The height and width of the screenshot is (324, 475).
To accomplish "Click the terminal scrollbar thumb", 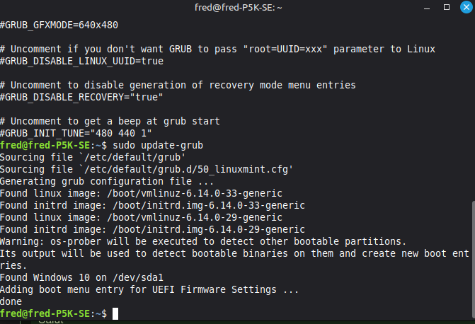I will [472, 258].
